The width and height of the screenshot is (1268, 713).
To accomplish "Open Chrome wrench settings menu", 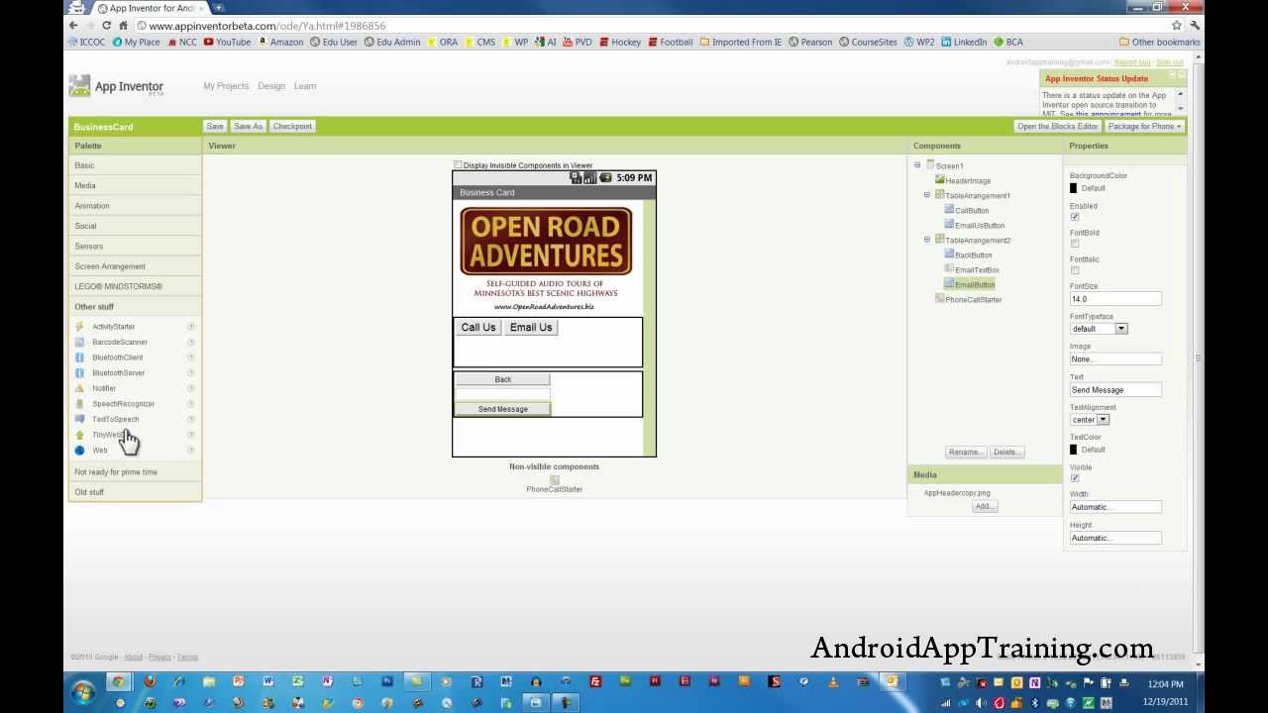I will tap(1196, 26).
